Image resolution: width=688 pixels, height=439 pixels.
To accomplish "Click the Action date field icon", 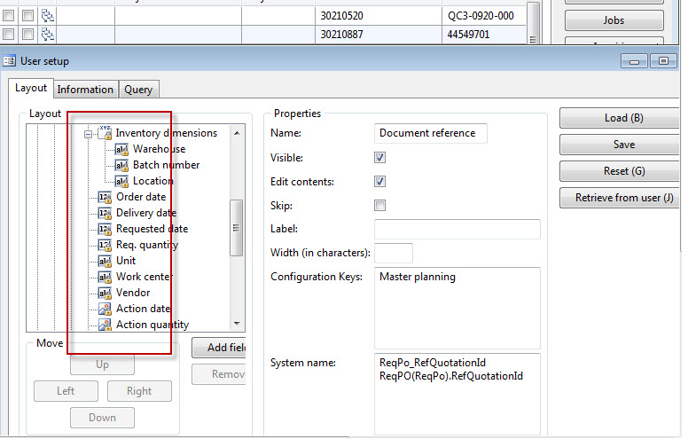I will click(x=105, y=309).
